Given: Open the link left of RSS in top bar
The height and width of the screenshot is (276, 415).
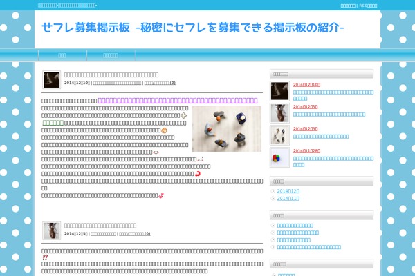Looking at the screenshot, I should 348,6.
